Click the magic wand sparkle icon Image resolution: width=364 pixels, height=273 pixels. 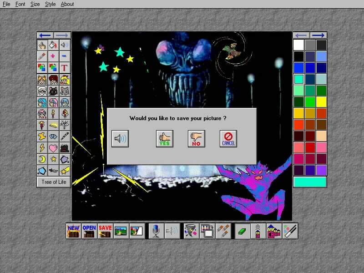[290, 231]
